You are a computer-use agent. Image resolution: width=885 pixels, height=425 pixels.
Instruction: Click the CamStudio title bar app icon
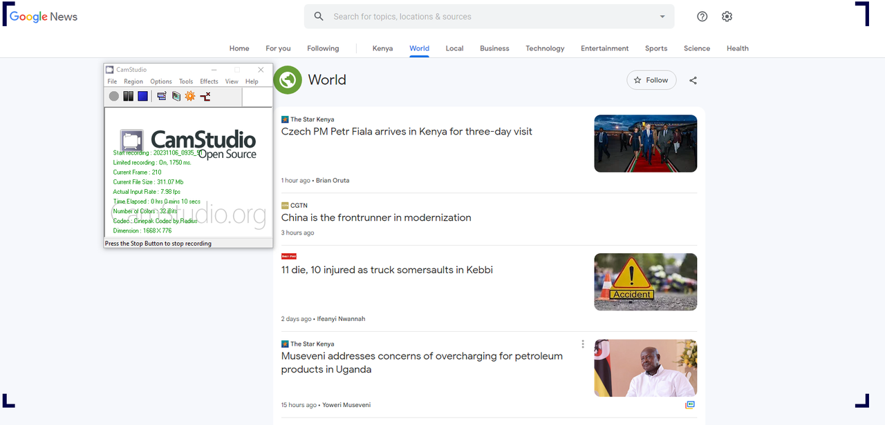109,70
